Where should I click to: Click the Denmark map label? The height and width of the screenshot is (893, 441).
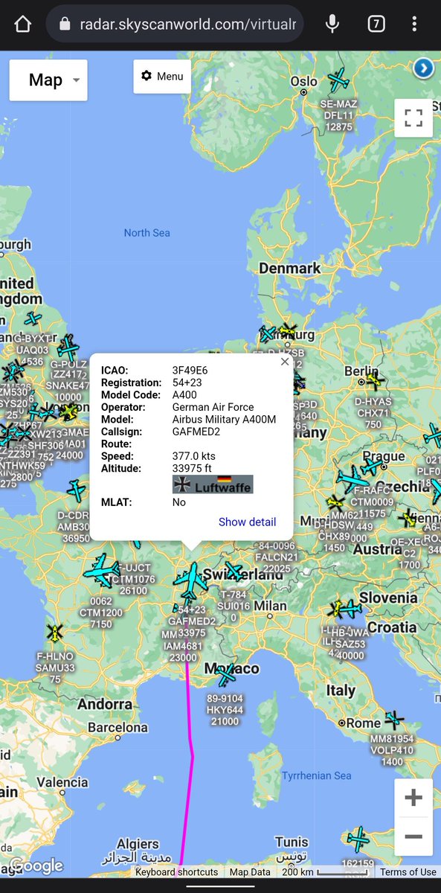click(x=290, y=268)
